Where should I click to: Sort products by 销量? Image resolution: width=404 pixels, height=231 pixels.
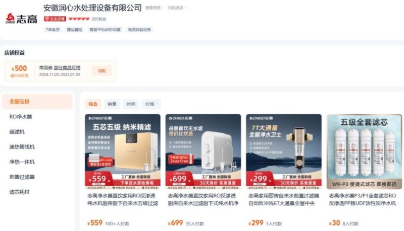click(112, 104)
